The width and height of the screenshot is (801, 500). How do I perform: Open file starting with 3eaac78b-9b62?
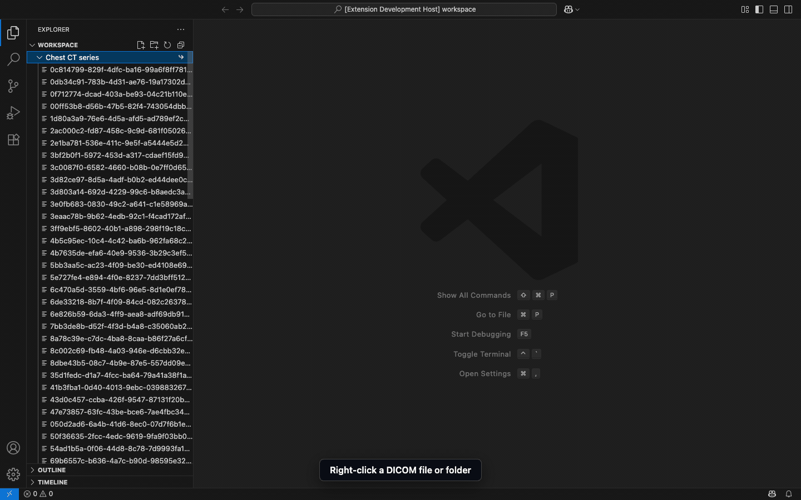pyautogui.click(x=110, y=216)
